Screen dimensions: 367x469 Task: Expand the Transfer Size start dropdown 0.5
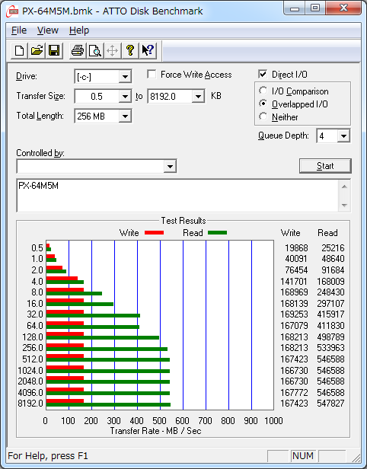coord(125,96)
